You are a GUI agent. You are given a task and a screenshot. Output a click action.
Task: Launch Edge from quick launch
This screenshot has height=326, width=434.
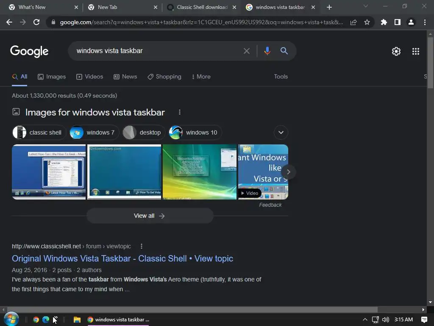(46, 320)
